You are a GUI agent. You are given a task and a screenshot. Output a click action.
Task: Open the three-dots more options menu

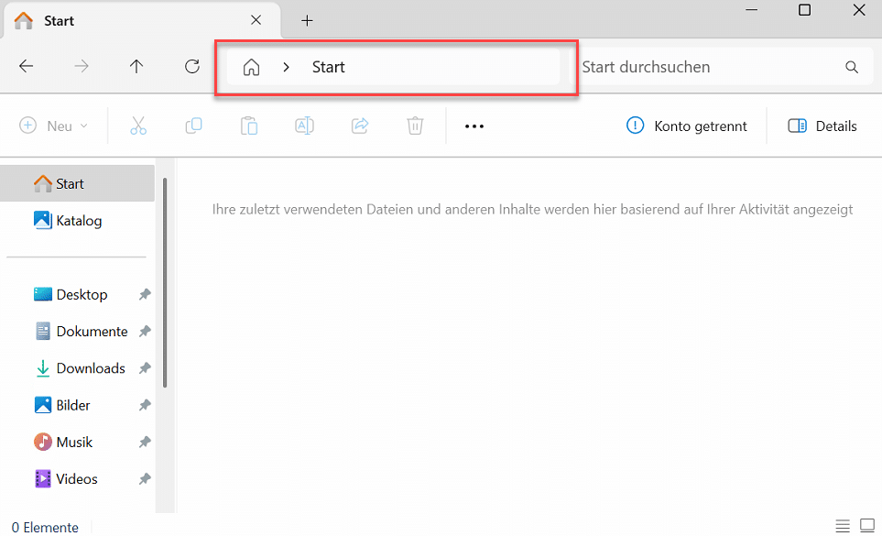[x=474, y=126]
